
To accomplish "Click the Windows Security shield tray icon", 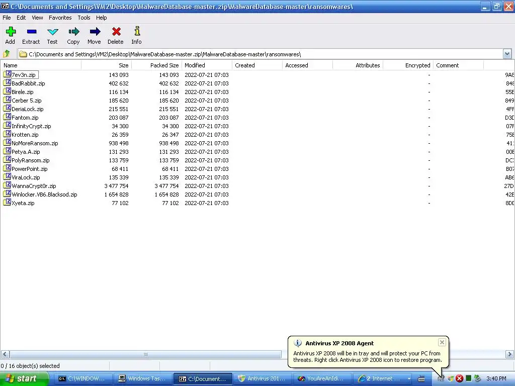I will 450,378.
